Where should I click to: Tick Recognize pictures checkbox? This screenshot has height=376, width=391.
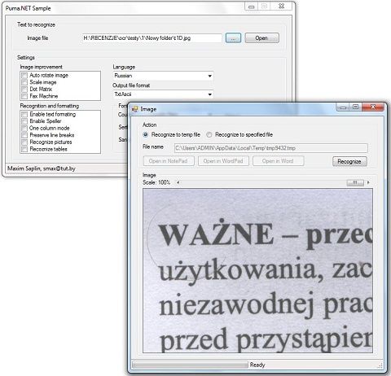click(x=24, y=142)
